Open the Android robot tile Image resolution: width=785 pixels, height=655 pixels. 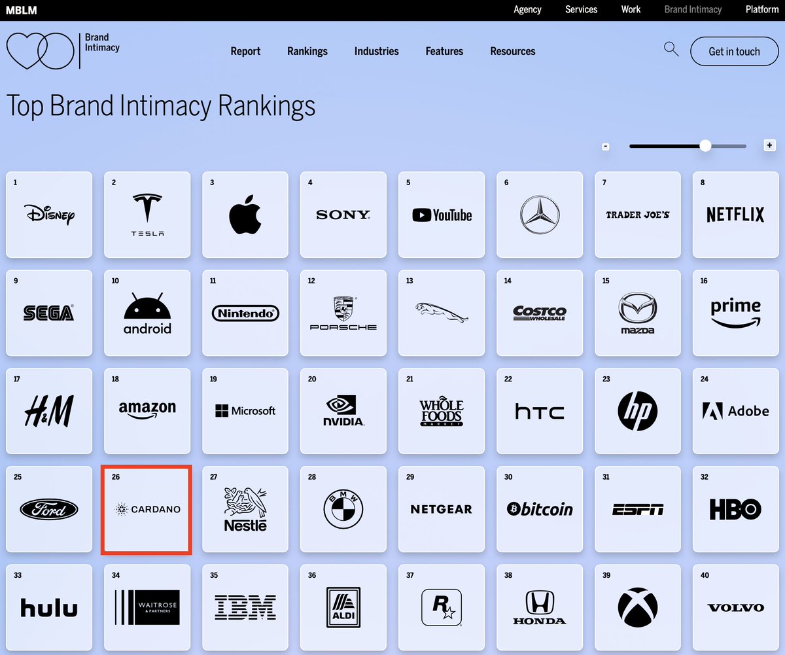pyautogui.click(x=147, y=313)
